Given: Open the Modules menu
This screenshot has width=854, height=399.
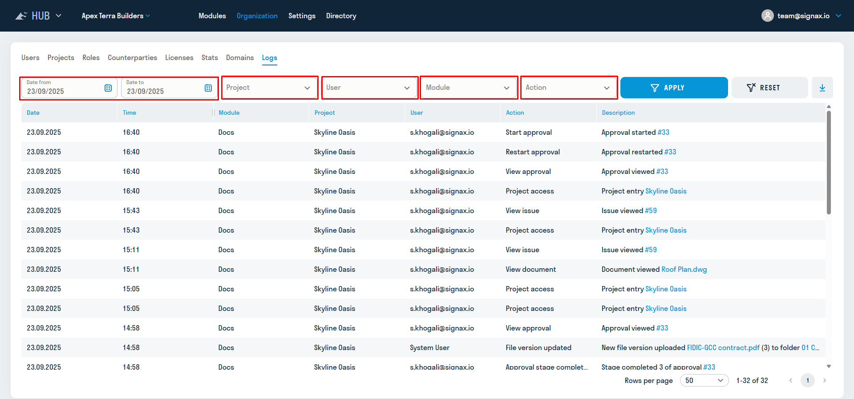Looking at the screenshot, I should (x=212, y=16).
